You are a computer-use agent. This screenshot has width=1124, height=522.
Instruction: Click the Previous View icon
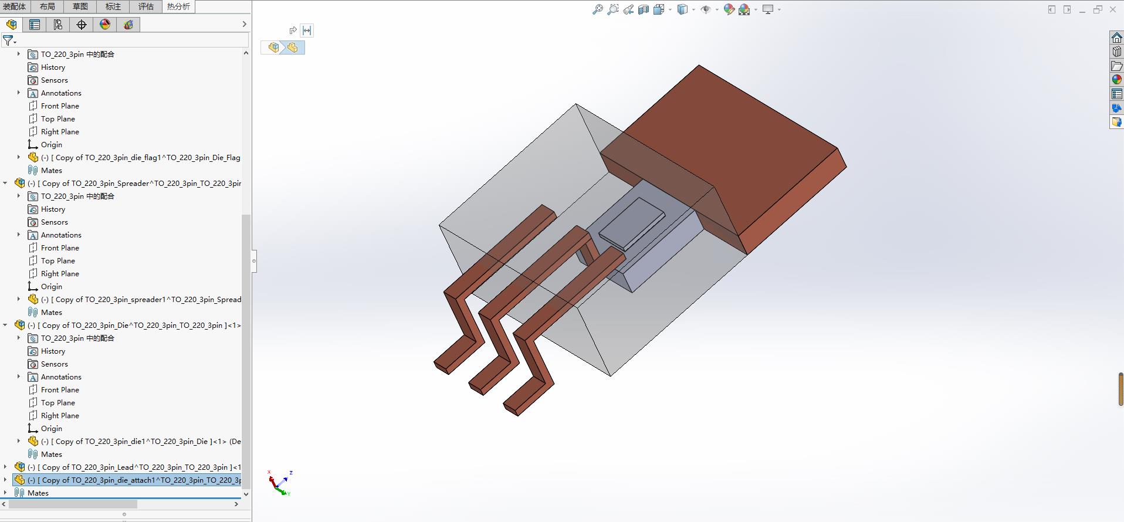pos(628,9)
